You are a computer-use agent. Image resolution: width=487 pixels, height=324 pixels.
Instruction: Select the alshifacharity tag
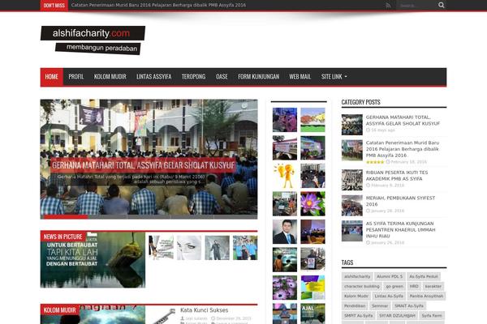point(357,276)
